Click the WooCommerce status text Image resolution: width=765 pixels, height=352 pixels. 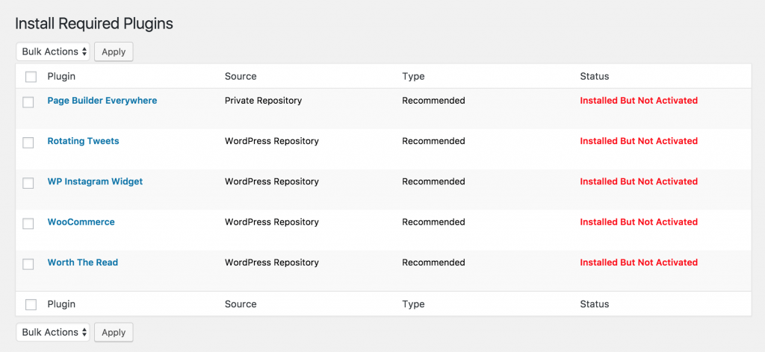pos(639,222)
